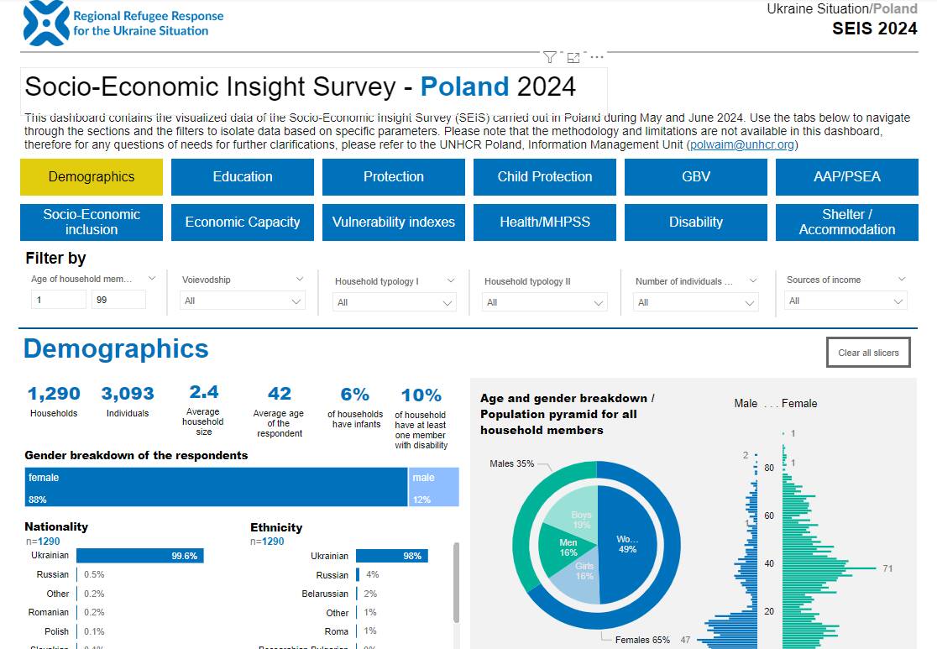Expand the Number of individuals header chevron

[753, 281]
